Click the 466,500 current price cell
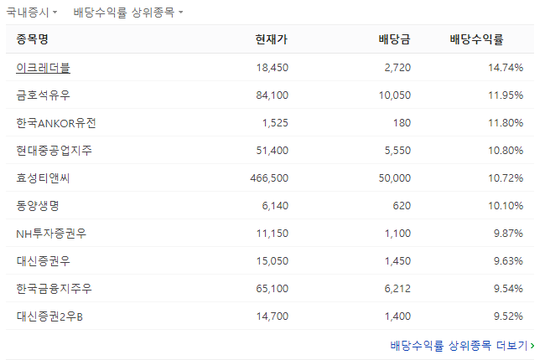This screenshot has width=545, height=360. [x=269, y=178]
